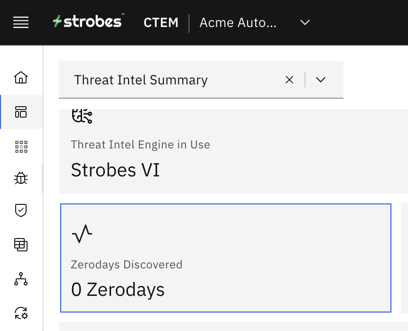The width and height of the screenshot is (408, 331).
Task: Select the shield checkmark sidebar icon
Action: point(21,210)
